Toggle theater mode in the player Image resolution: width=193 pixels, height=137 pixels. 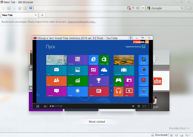(x=144, y=106)
